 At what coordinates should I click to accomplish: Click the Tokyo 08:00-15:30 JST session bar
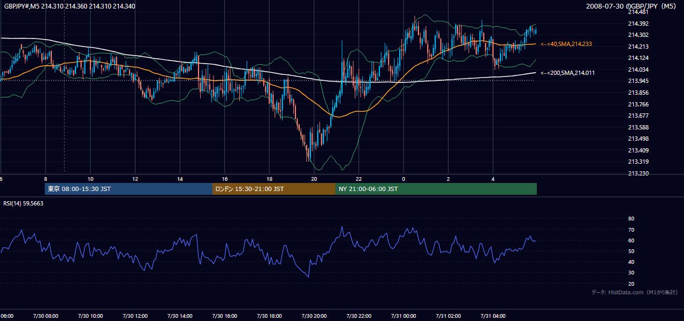coord(128,189)
